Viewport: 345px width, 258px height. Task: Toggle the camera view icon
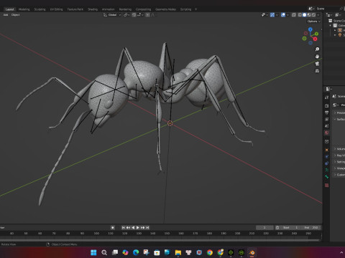[317, 64]
